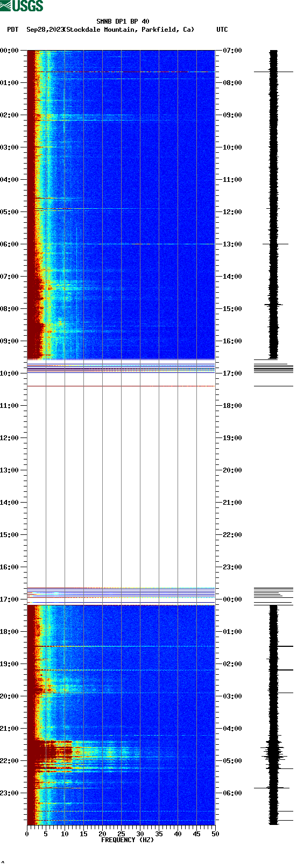Click the PDT time label 22:00
This screenshot has width=297, height=868.
coord(10,761)
